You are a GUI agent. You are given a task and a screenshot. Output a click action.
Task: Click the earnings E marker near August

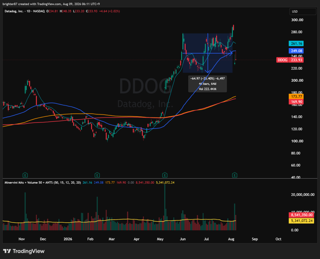click(x=234, y=175)
